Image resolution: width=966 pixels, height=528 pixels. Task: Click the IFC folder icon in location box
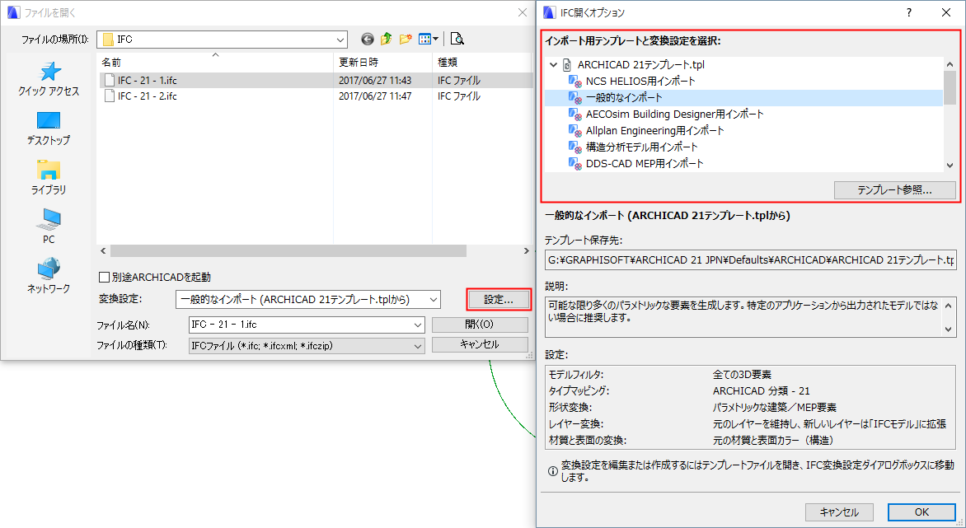coord(108,40)
